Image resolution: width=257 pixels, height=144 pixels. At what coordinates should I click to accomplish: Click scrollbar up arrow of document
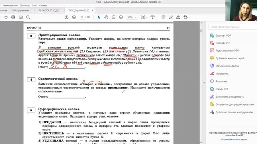click(201, 23)
